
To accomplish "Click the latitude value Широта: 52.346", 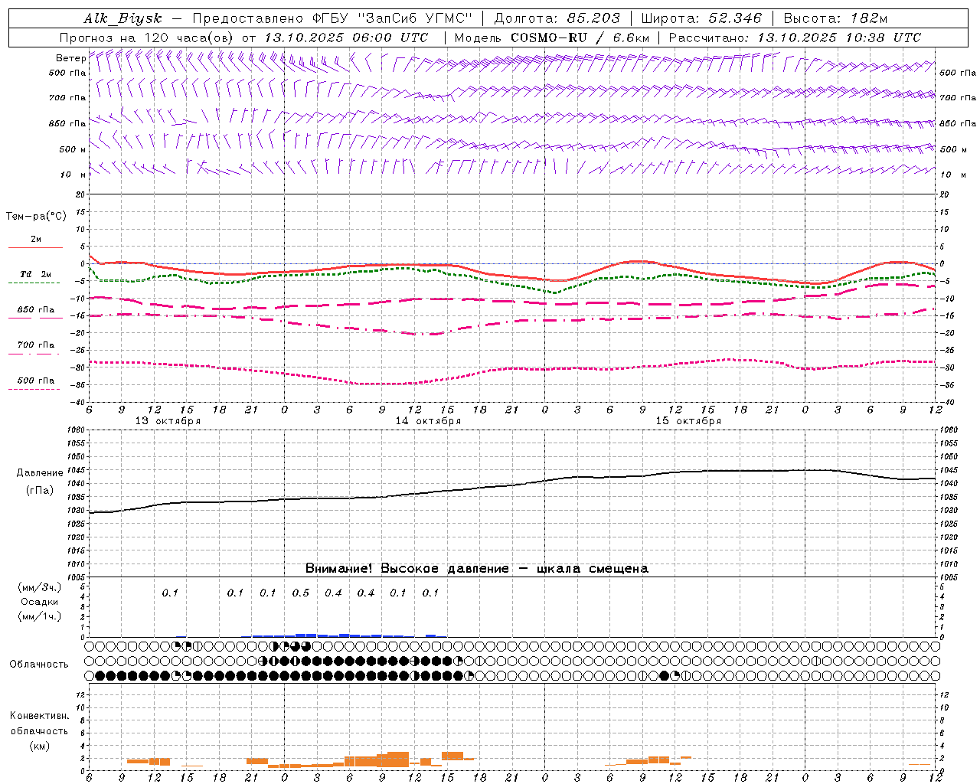I will coord(701,18).
